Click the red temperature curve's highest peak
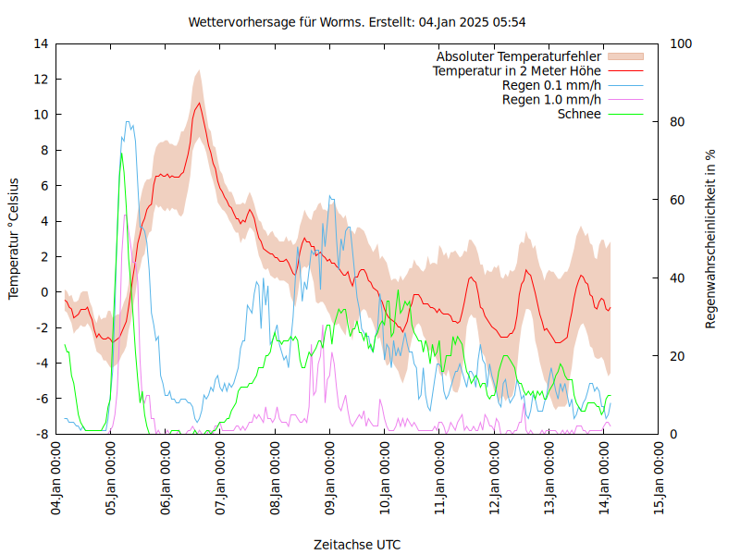Viewport: 740px width, 555px height. (x=198, y=103)
